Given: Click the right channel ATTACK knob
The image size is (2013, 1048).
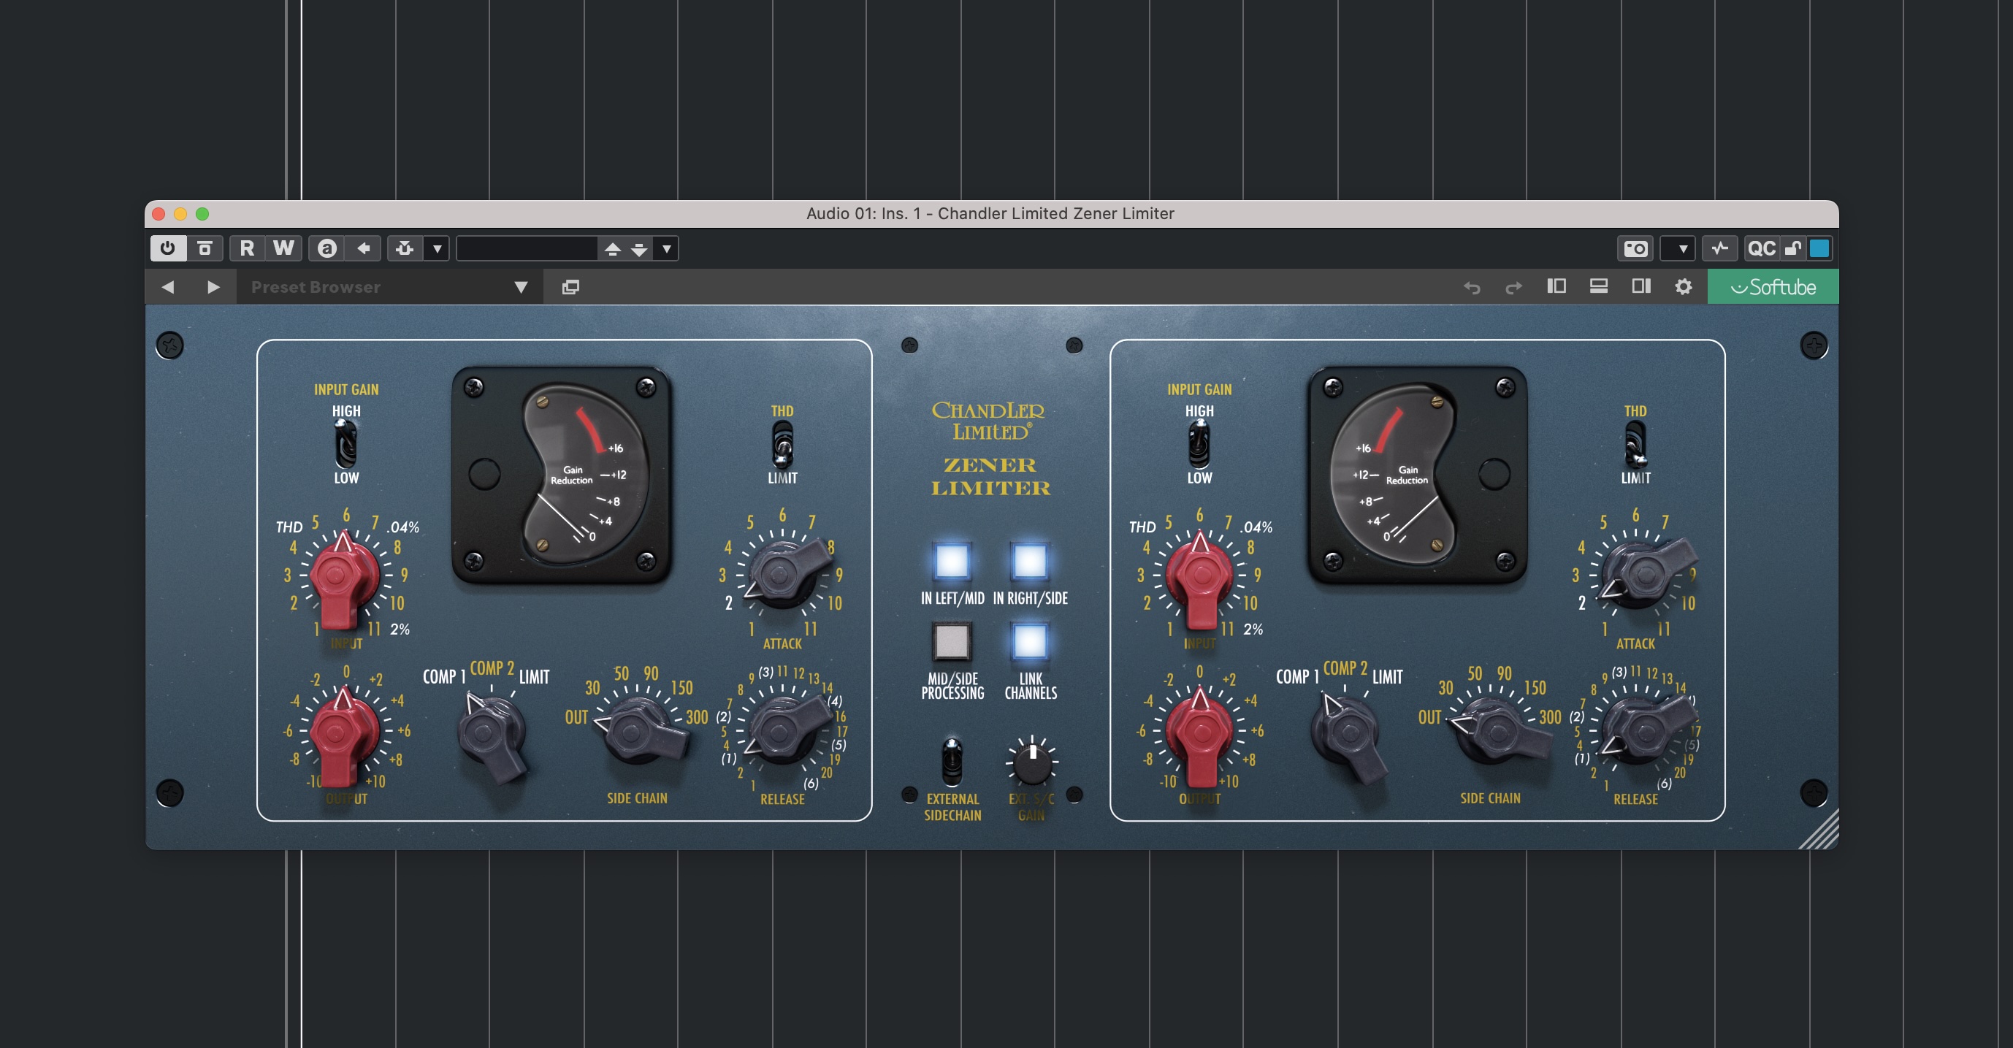Looking at the screenshot, I should tap(1646, 575).
